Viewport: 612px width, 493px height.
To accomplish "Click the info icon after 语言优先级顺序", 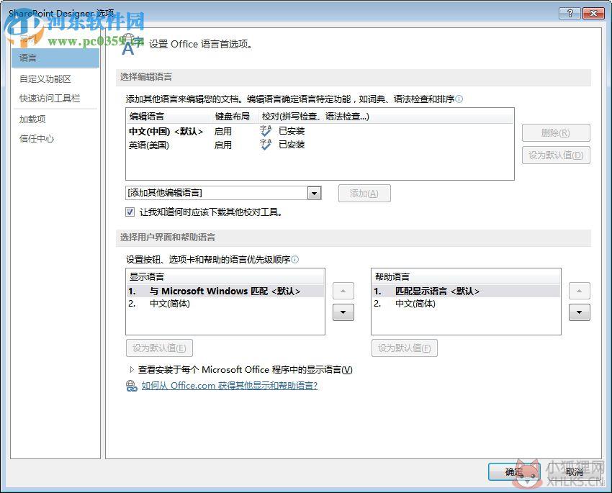I will click(295, 259).
